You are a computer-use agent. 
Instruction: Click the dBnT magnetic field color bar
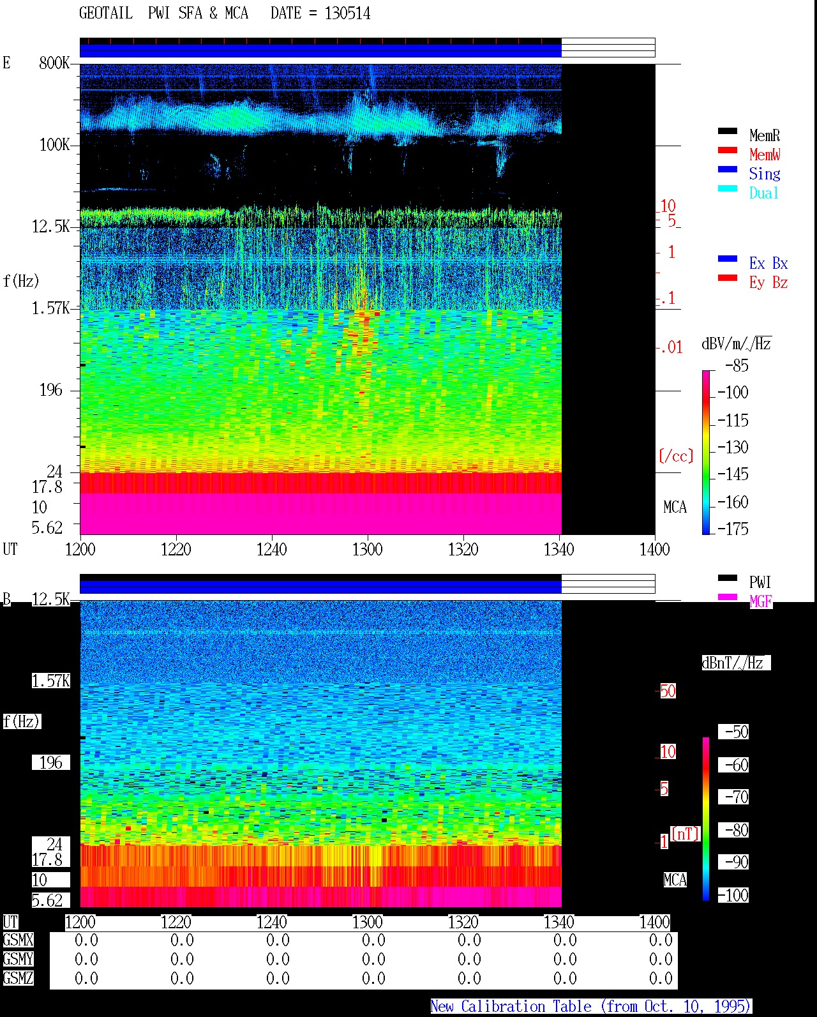click(x=706, y=819)
